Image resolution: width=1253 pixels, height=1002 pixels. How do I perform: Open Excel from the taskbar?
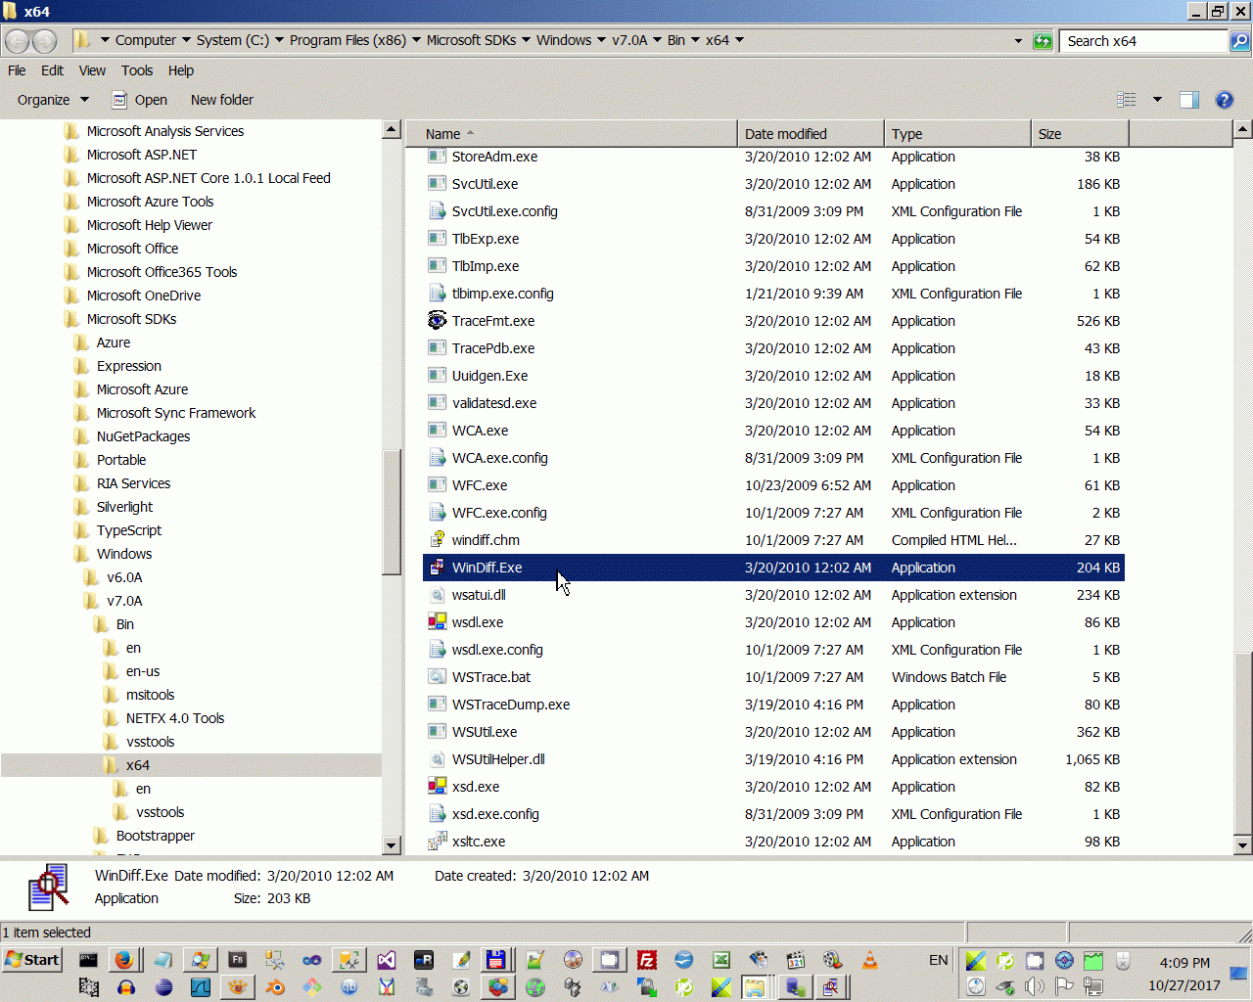coord(720,960)
